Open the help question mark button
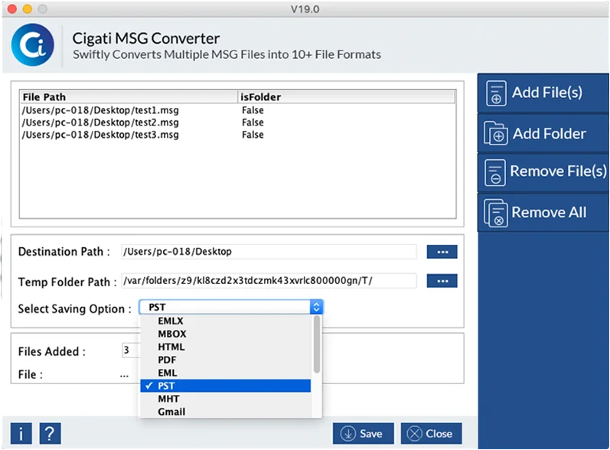This screenshot has width=610, height=450. click(x=51, y=433)
